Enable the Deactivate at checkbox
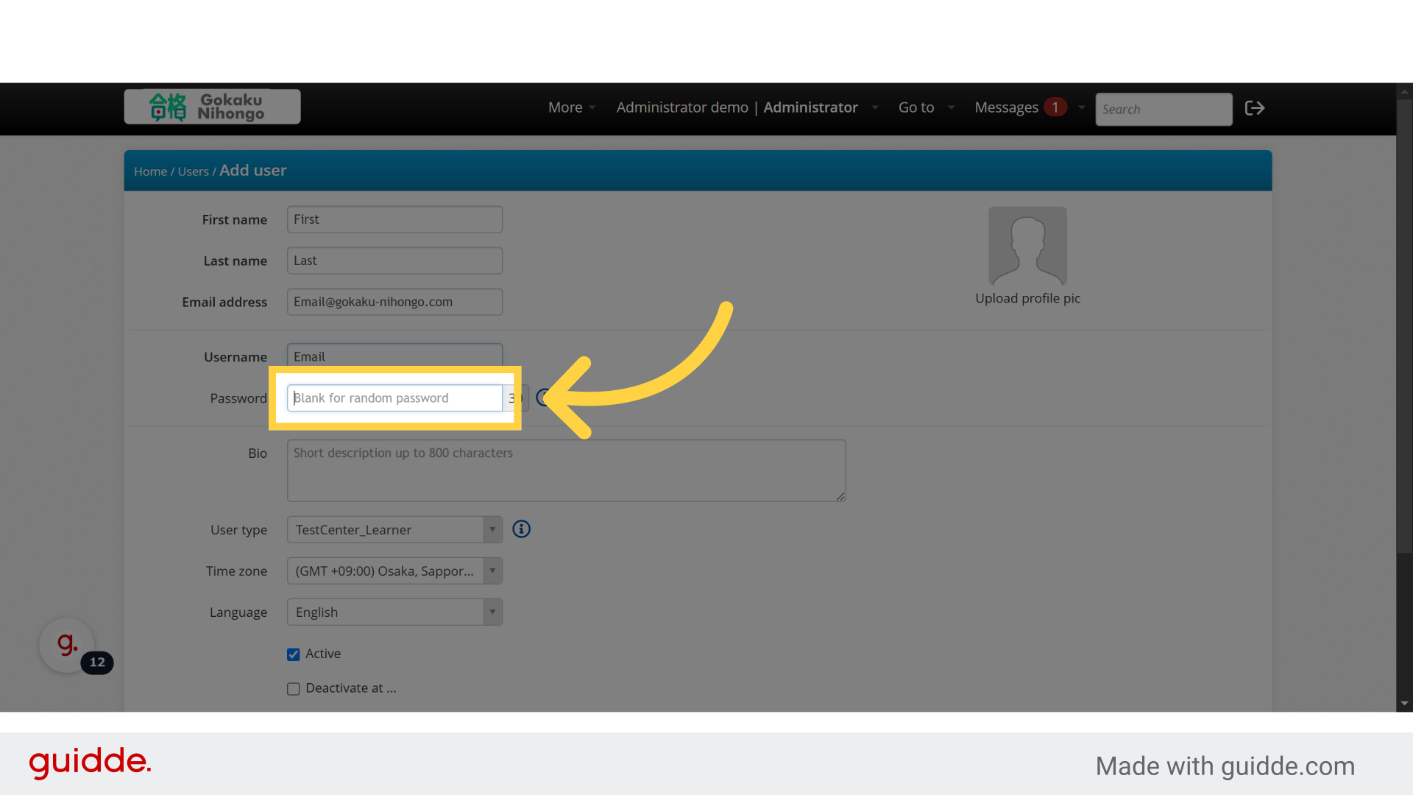Image resolution: width=1413 pixels, height=795 pixels. pyautogui.click(x=294, y=689)
